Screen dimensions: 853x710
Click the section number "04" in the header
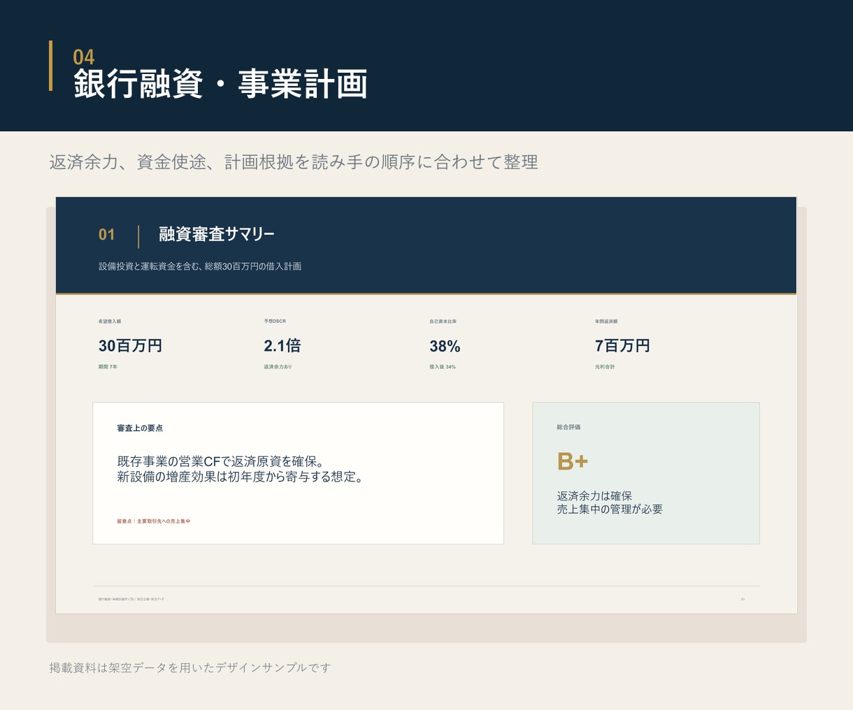click(x=84, y=57)
